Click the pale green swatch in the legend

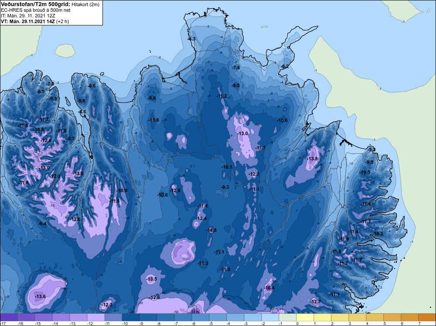[287, 317]
